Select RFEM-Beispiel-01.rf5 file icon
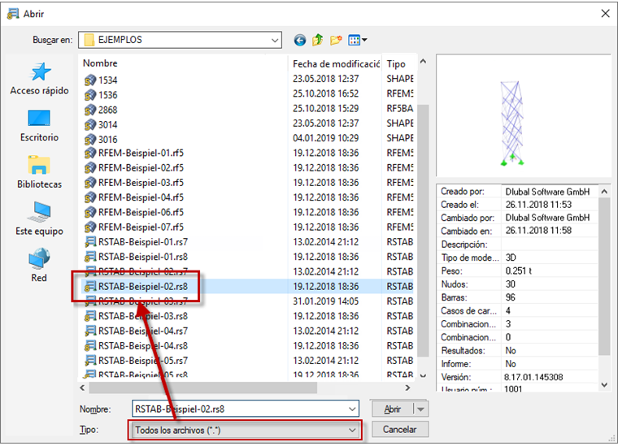618x446 pixels. (90, 153)
